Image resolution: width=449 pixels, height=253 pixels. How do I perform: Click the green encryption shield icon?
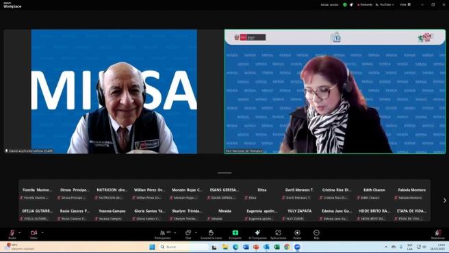[345, 5]
